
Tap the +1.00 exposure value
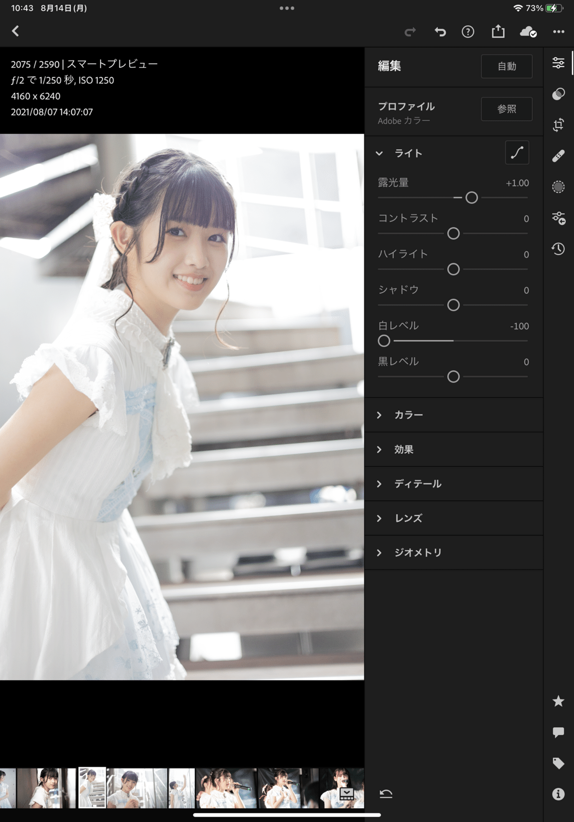(x=517, y=183)
